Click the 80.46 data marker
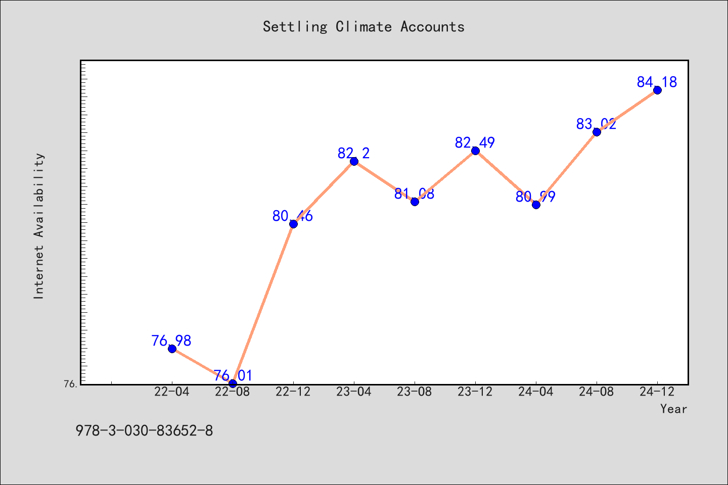 pos(293,224)
